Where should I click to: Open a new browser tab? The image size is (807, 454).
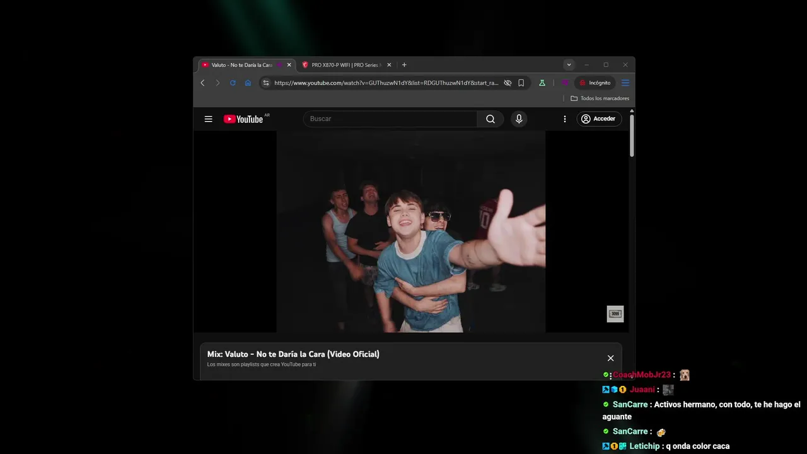[404, 65]
